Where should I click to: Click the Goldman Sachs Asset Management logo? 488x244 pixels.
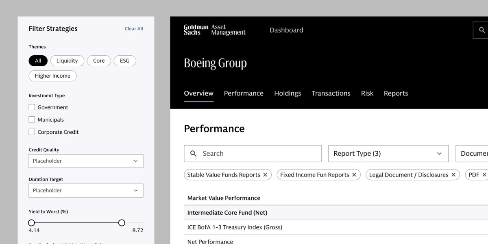click(x=215, y=30)
